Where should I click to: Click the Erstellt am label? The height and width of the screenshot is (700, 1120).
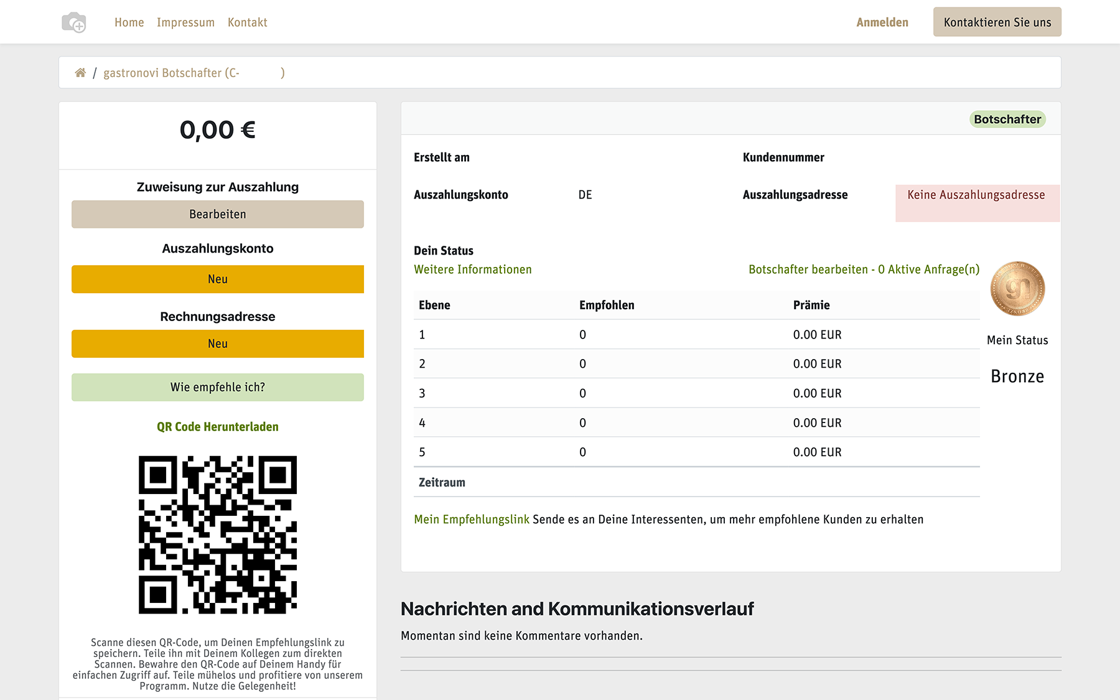click(442, 157)
